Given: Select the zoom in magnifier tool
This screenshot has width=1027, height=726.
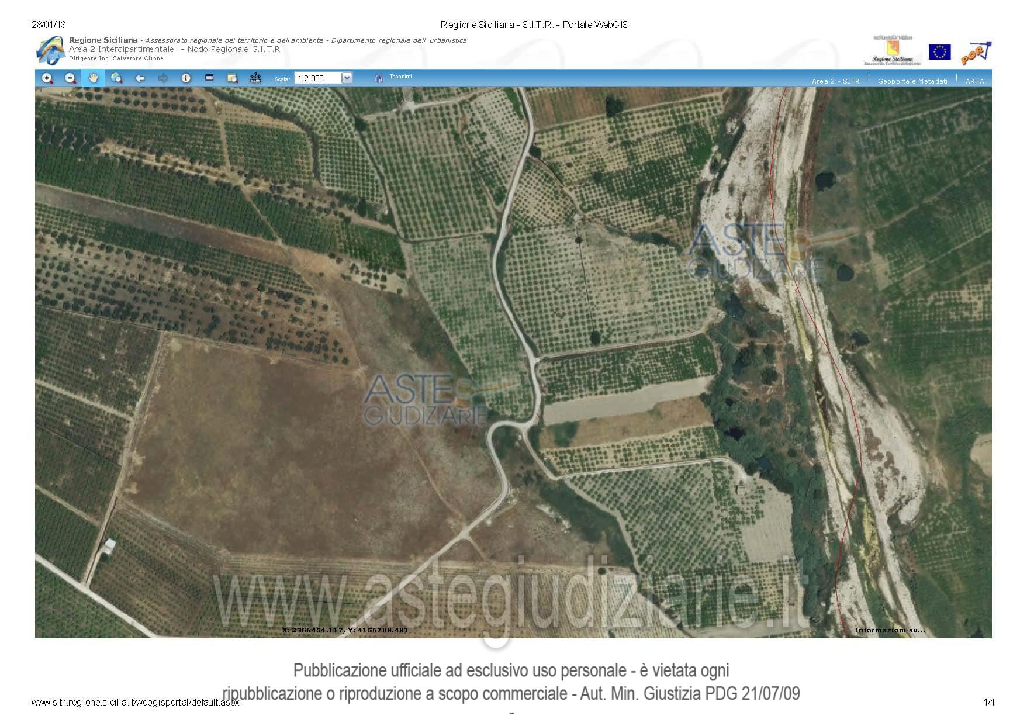Looking at the screenshot, I should pos(47,78).
